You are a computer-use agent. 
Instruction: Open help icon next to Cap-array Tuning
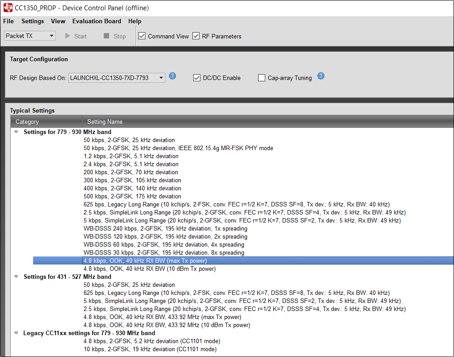click(x=321, y=76)
